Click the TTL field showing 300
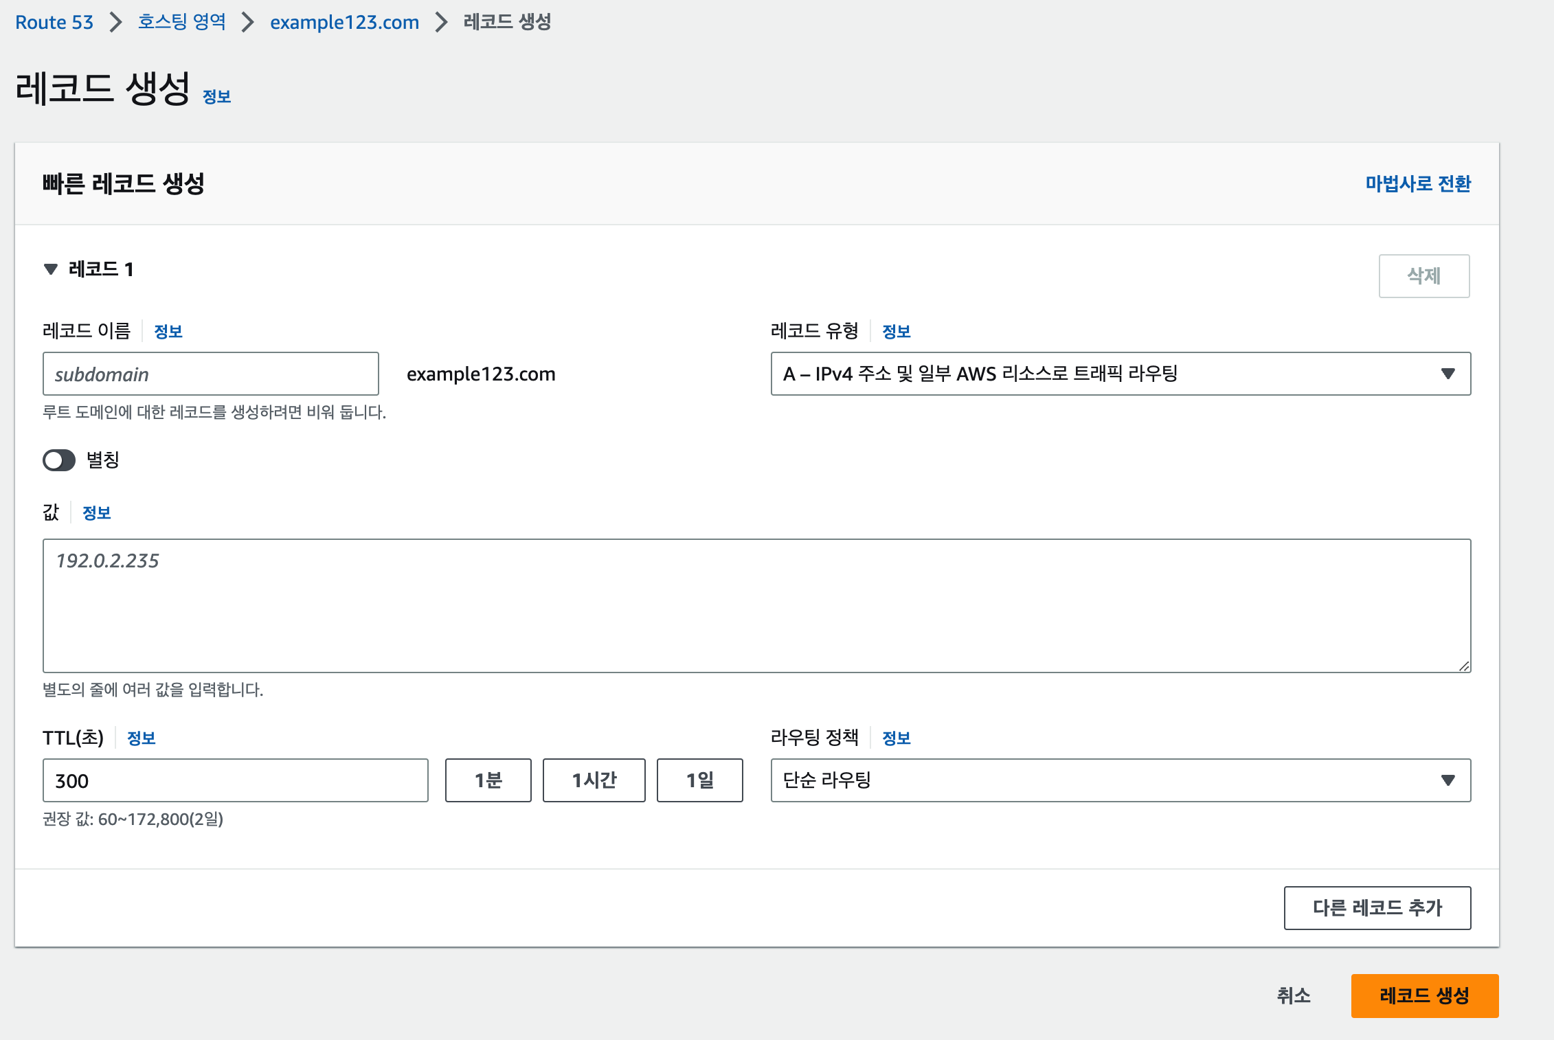Screen dimensions: 1554x1040 (x=235, y=780)
